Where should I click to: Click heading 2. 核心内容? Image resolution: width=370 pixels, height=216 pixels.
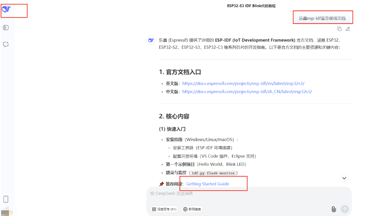(174, 116)
